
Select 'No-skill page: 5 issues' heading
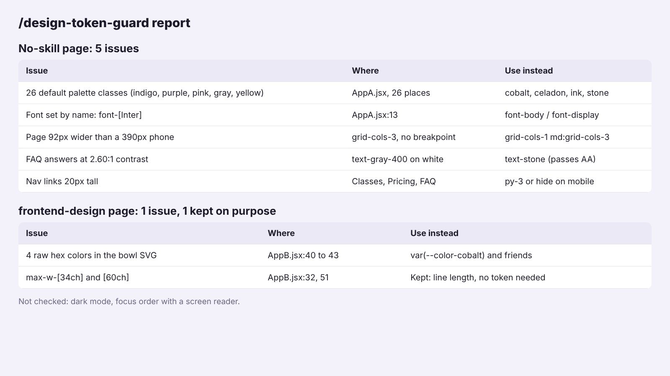click(x=79, y=48)
